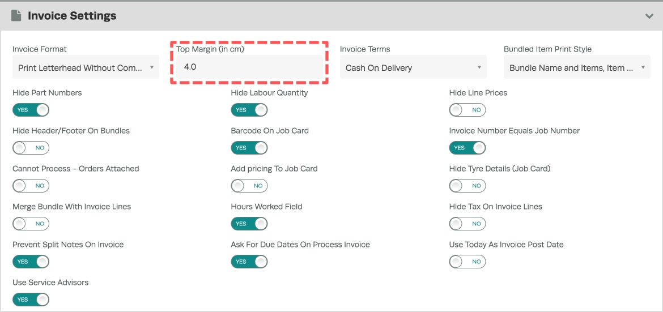Image resolution: width=663 pixels, height=312 pixels.
Task: Collapse the Invoice Settings panel chevron
Action: [x=649, y=16]
